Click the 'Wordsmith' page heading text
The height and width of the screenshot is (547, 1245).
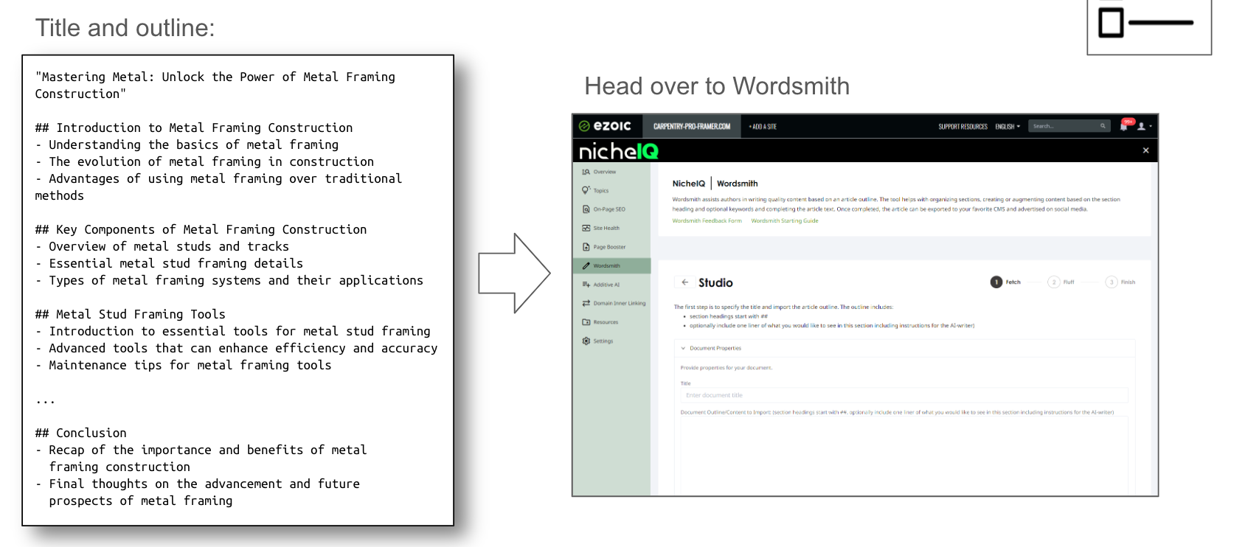[x=737, y=184]
